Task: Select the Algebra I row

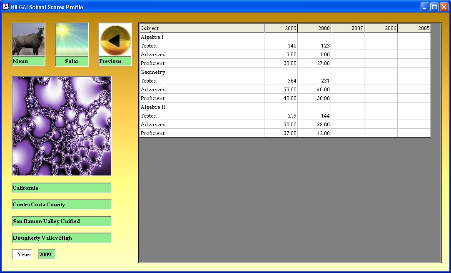Action: point(202,37)
